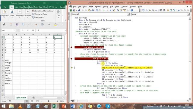Click the code window vertical scrollbar
Viewport: 193px width, 109px height.
point(190,58)
